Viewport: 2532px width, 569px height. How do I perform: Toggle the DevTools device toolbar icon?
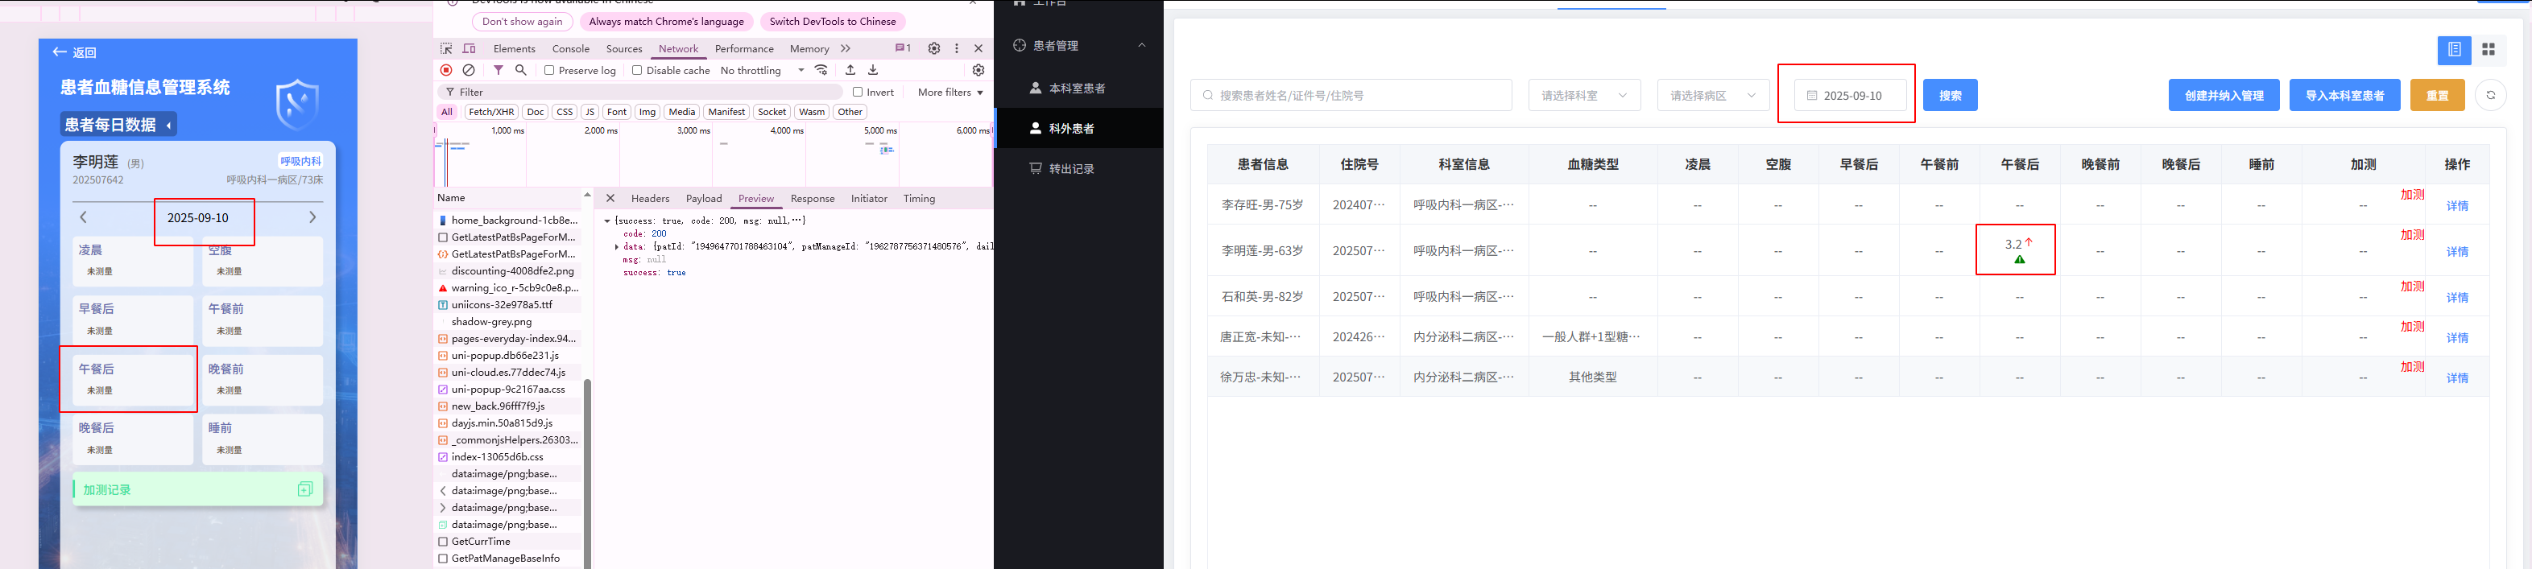(x=469, y=48)
